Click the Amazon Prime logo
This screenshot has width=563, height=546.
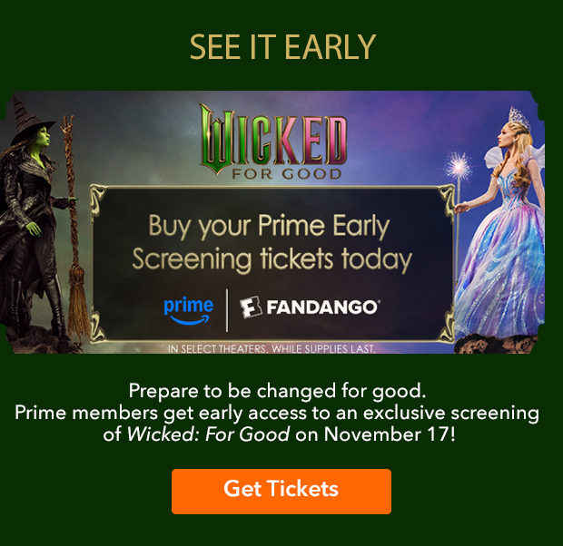[188, 311]
